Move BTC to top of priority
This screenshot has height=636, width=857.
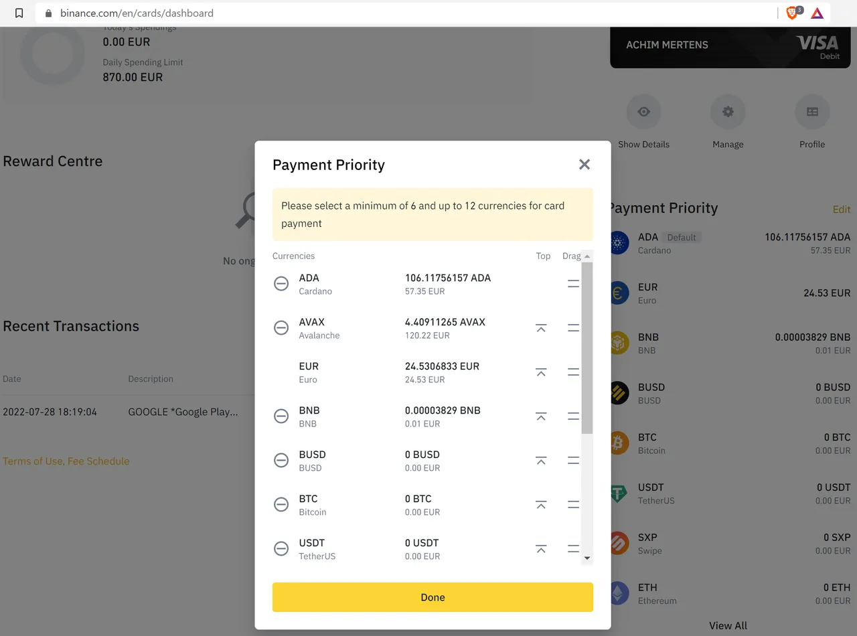tap(541, 505)
